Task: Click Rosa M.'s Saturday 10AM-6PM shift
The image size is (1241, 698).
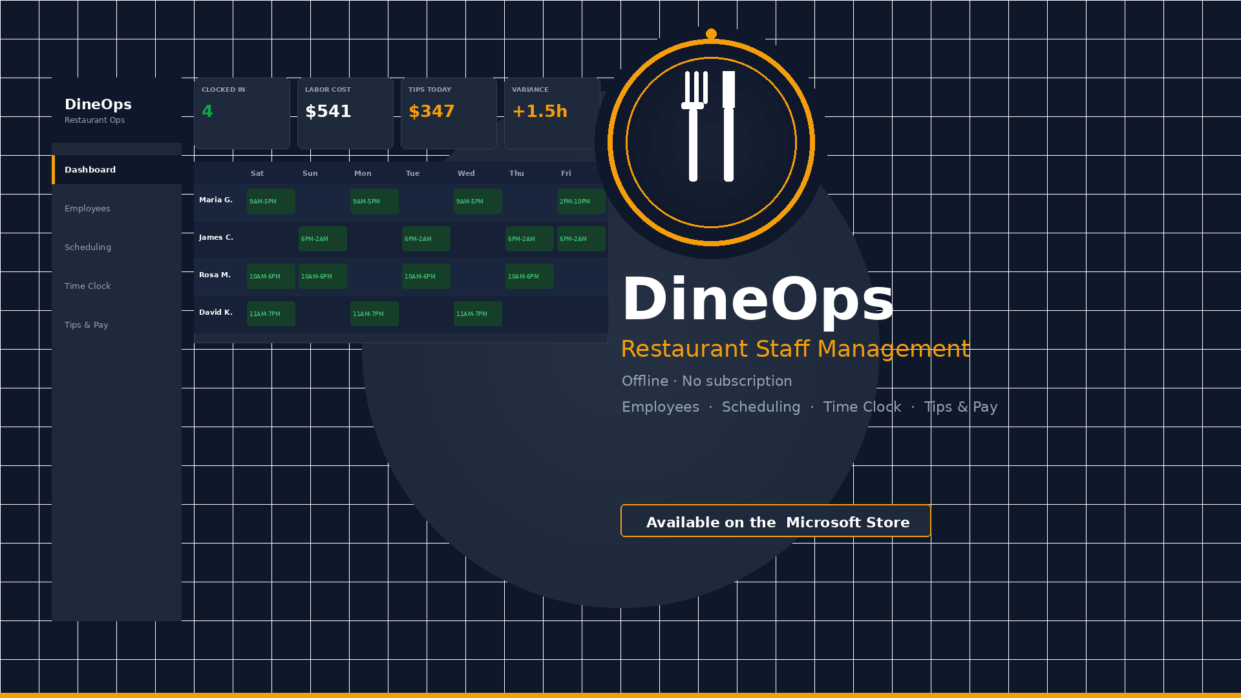Action: (271, 276)
